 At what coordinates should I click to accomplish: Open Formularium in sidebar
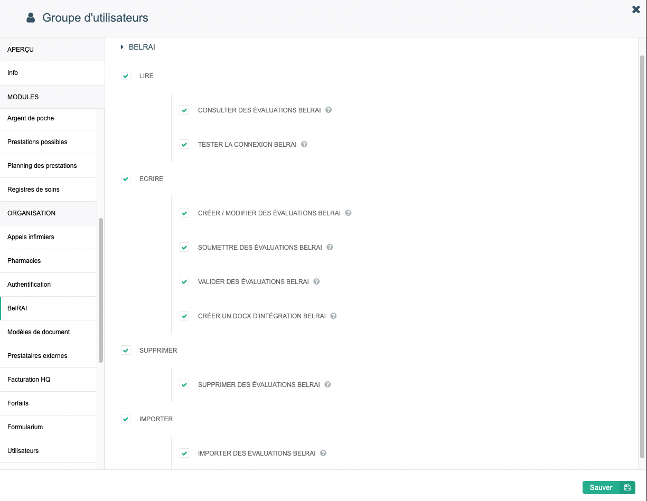click(49, 427)
